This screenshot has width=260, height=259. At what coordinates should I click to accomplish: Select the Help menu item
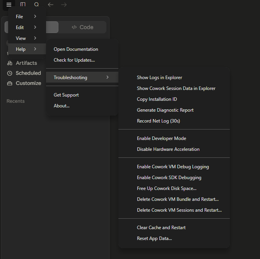click(x=27, y=49)
